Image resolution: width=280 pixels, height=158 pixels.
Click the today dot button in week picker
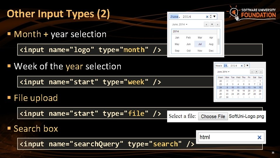click(x=256, y=72)
